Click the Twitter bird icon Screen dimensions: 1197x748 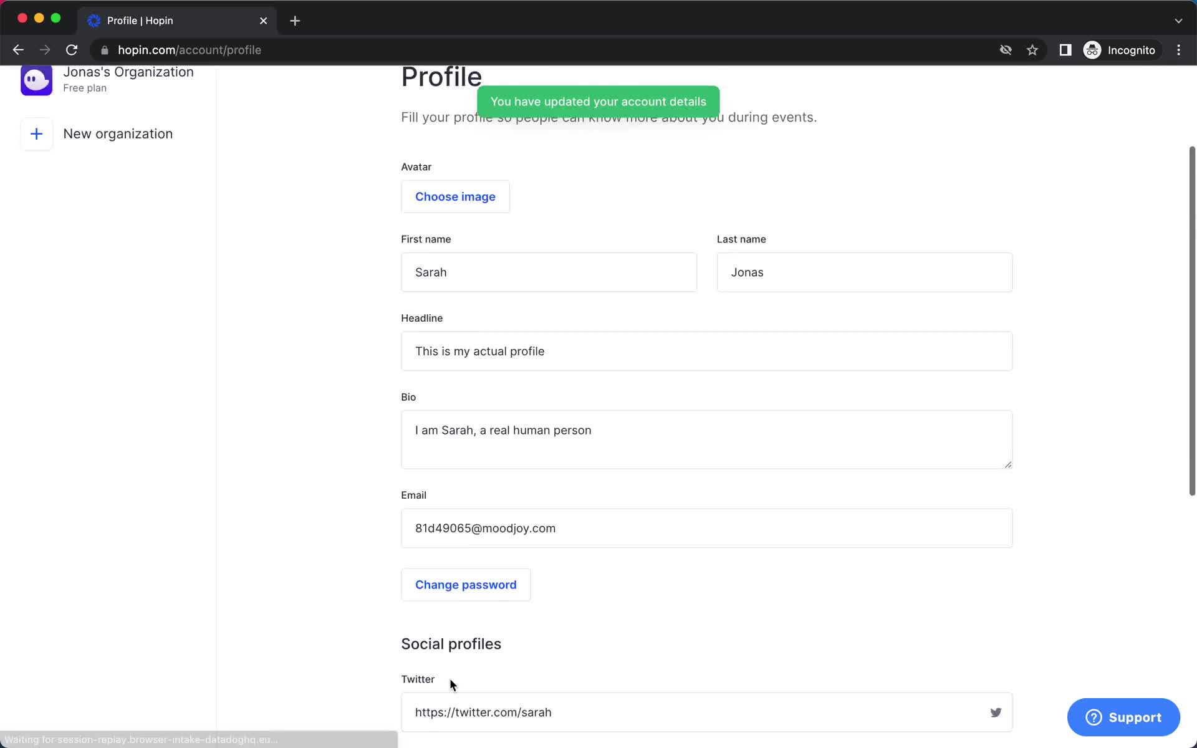point(996,712)
